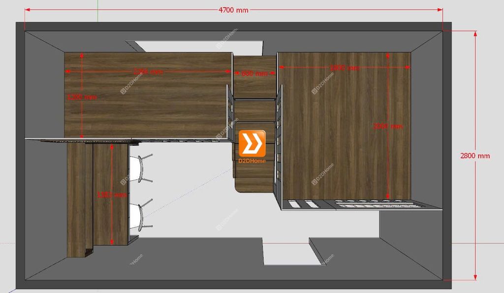Click the vertical dimension label on right bed
This screenshot has height=293, width=504.
pyautogui.click(x=388, y=127)
